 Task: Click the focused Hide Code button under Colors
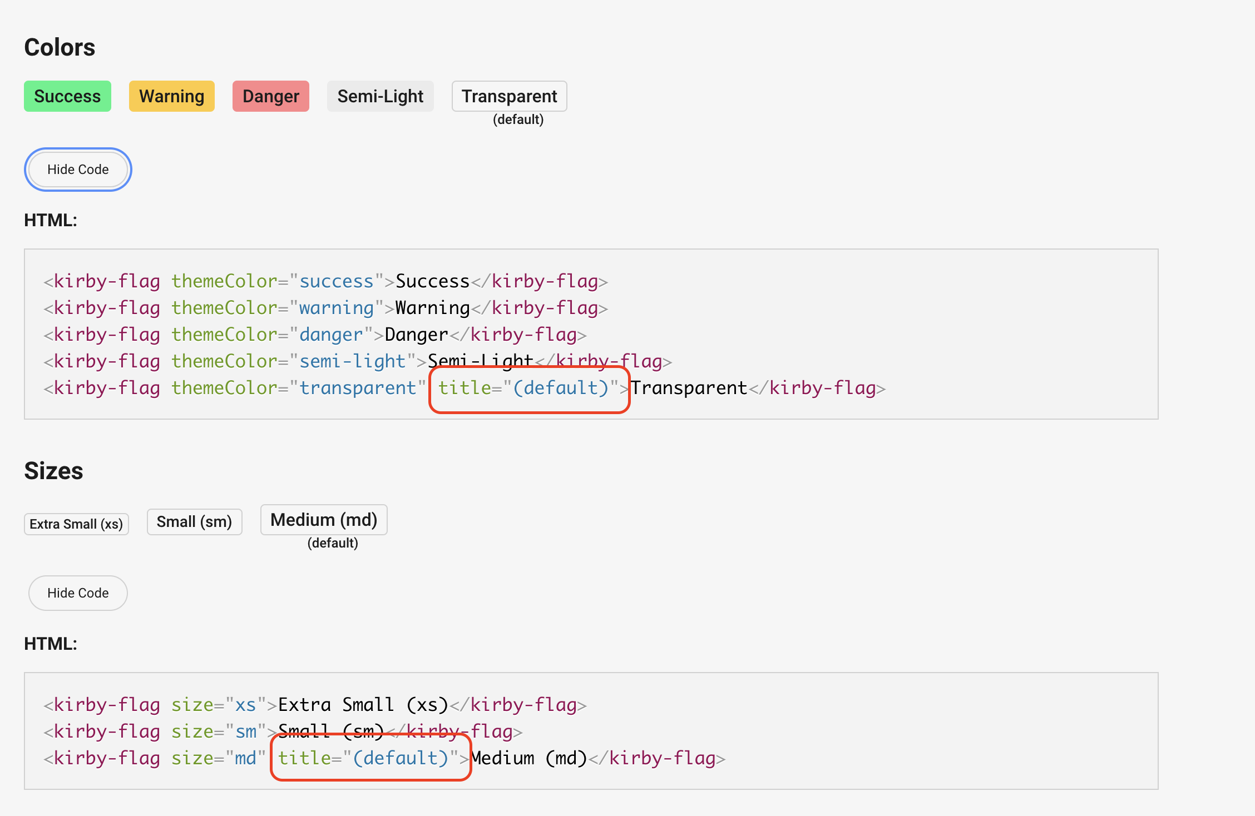77,170
